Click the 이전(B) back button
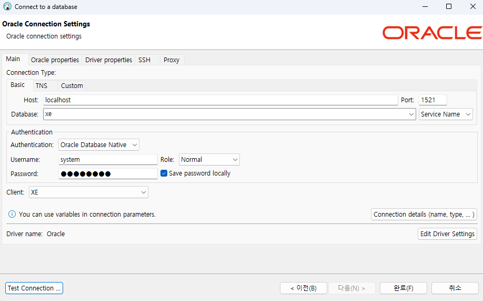Image resolution: width=483 pixels, height=301 pixels. (304, 288)
